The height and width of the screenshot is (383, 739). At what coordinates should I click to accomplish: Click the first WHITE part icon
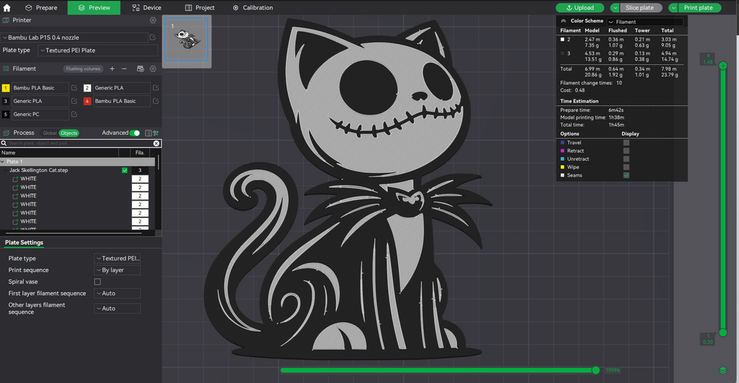[x=16, y=179]
